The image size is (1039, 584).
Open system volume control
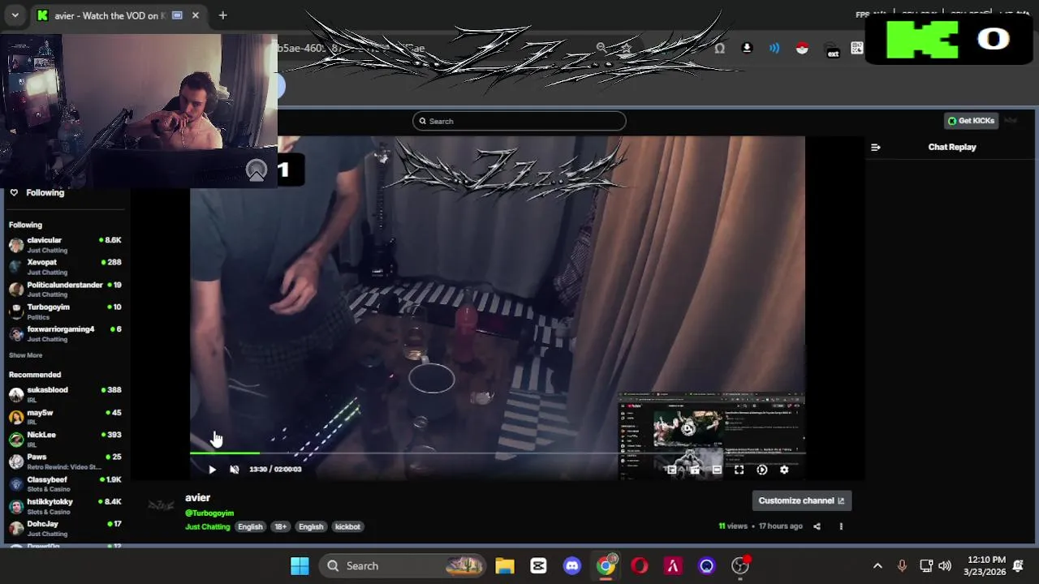[945, 566]
